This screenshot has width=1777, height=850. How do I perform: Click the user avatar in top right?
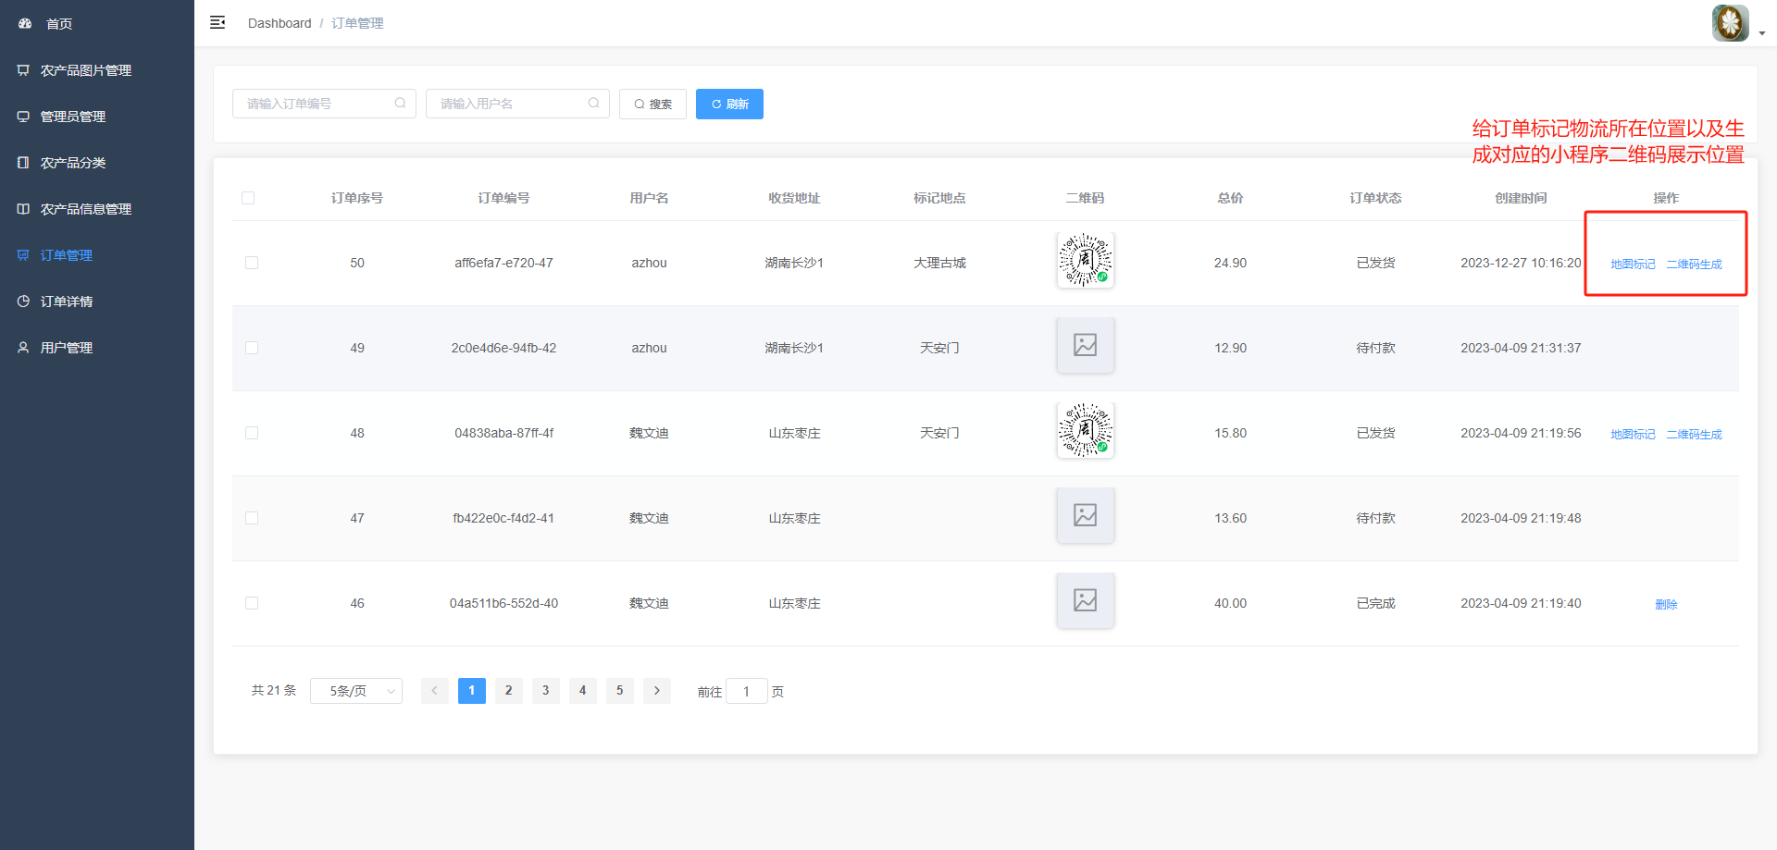(1729, 23)
